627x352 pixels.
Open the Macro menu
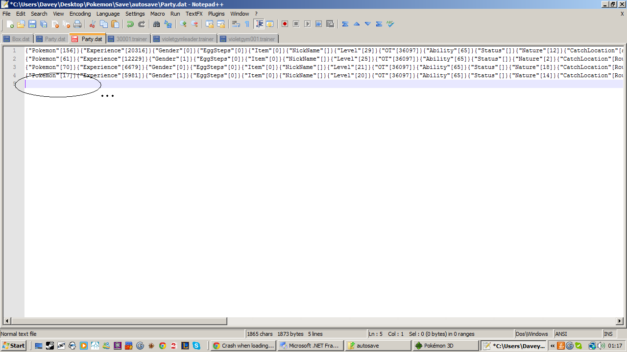(x=158, y=14)
